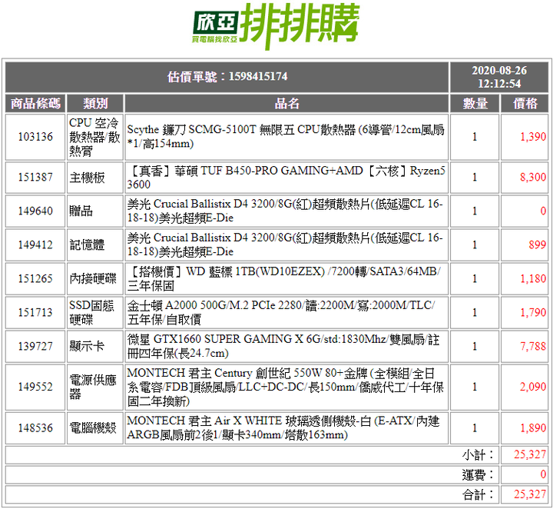Click the 記憶體 category cell

tap(94, 245)
